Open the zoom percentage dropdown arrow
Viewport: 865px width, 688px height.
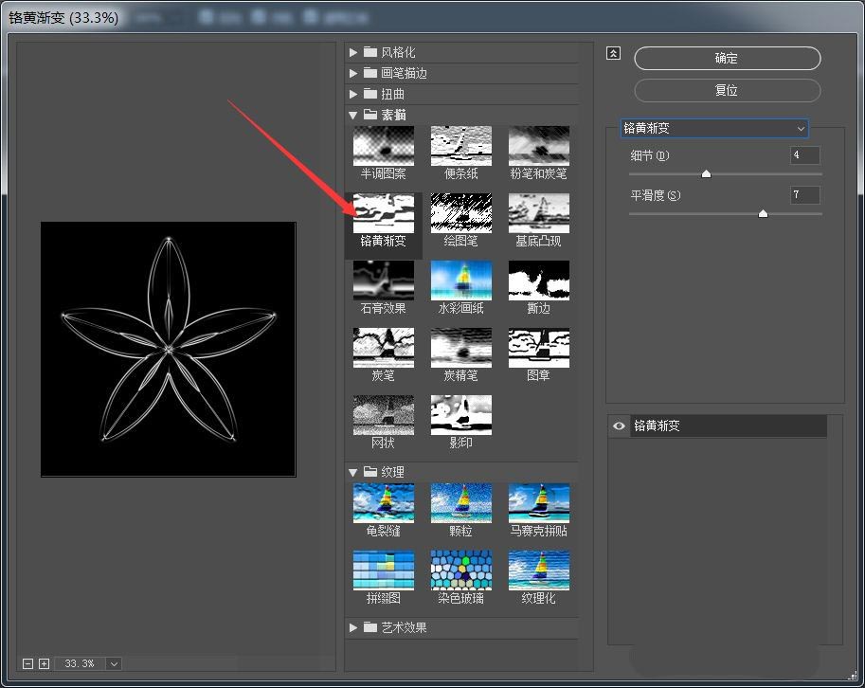click(114, 663)
